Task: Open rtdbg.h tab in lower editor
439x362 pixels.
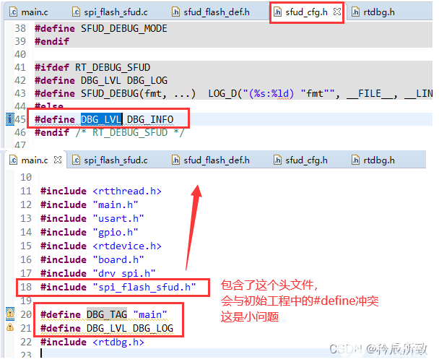Action: click(x=374, y=160)
